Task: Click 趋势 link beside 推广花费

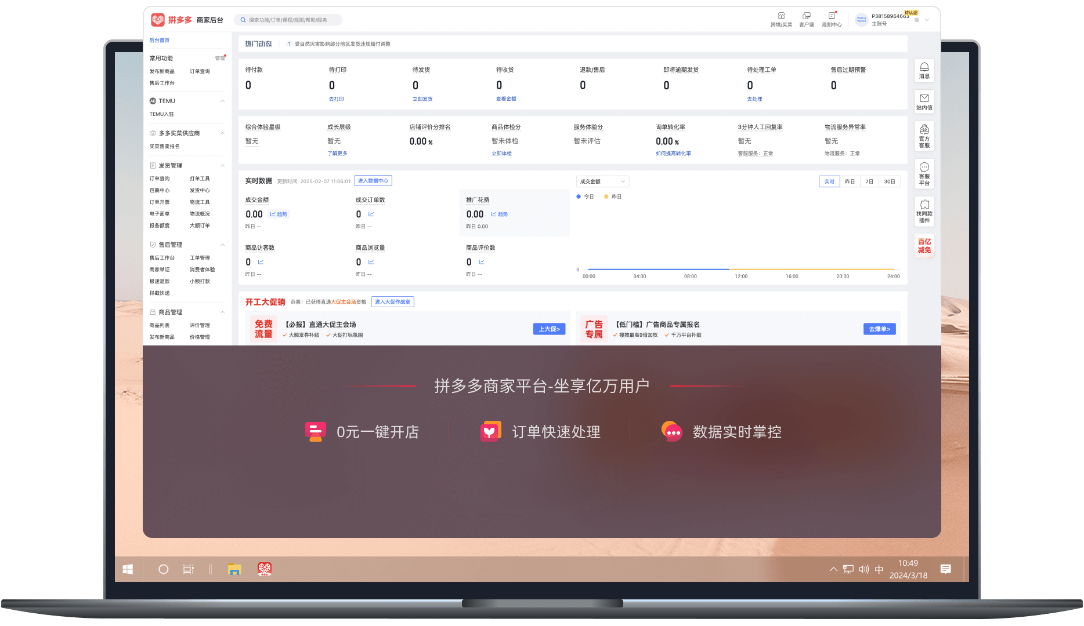Action: point(499,214)
